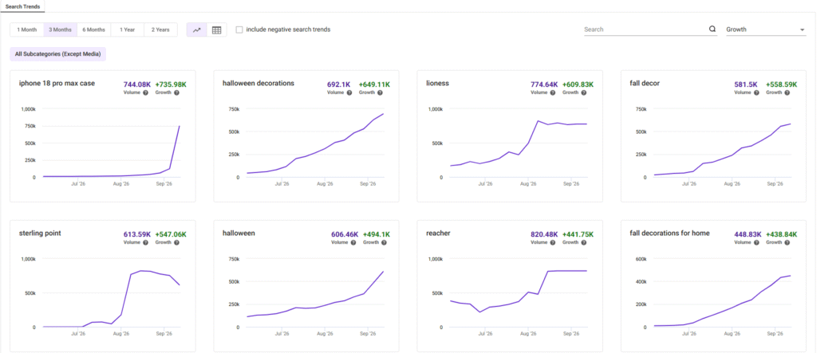Enable include negative search trends checkbox

[239, 29]
